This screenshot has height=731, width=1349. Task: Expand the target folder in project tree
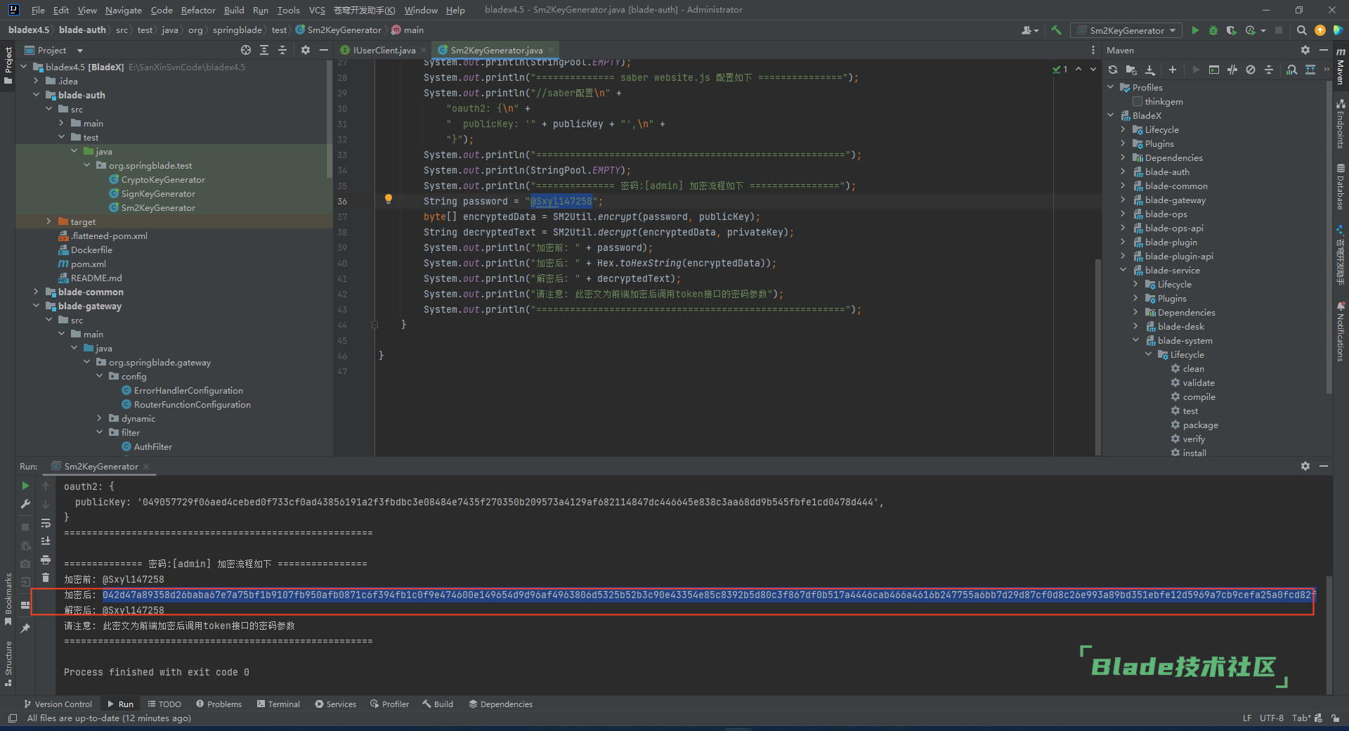[x=48, y=221]
